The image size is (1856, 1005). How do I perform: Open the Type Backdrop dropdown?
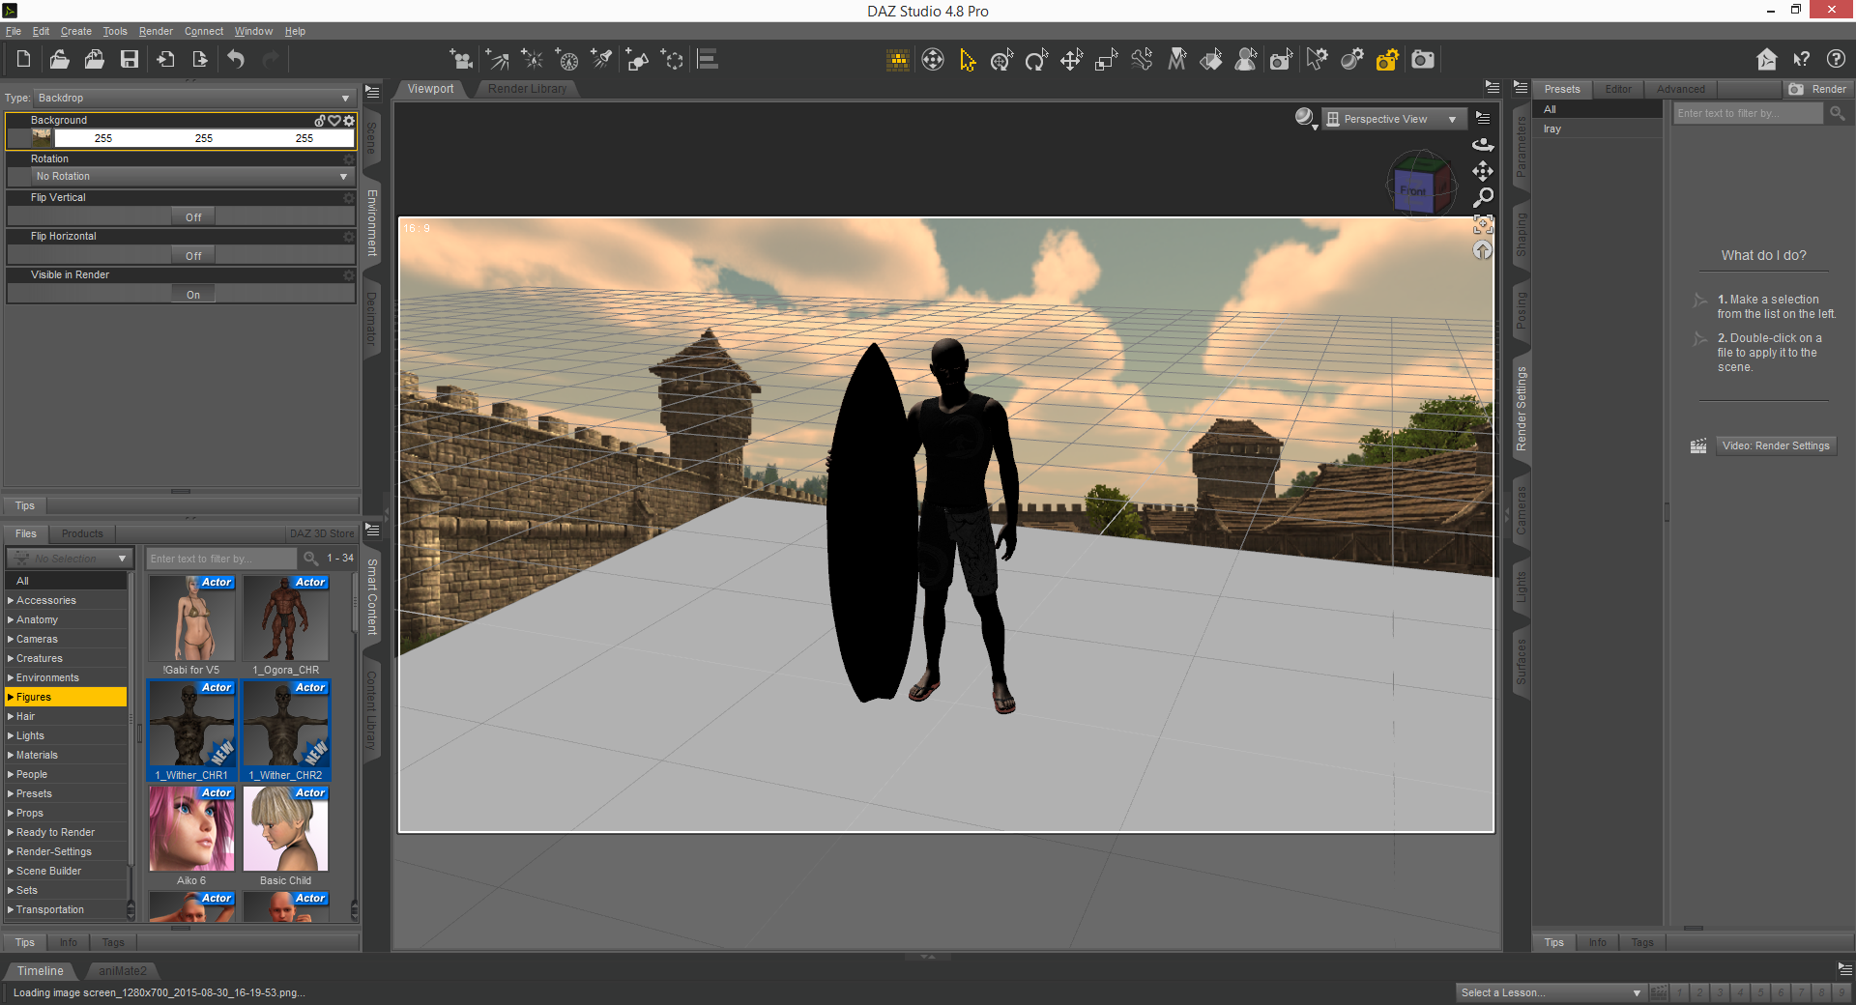click(x=194, y=98)
